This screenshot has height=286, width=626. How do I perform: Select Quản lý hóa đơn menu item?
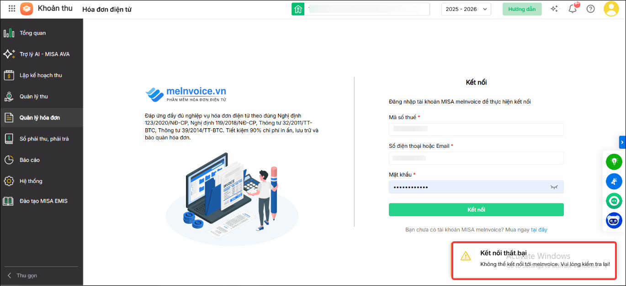point(42,118)
